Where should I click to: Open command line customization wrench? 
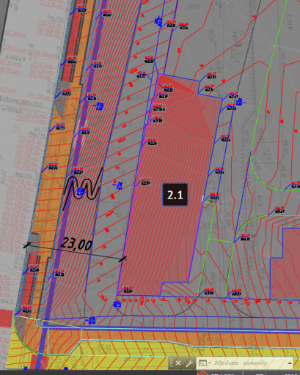tap(189, 363)
